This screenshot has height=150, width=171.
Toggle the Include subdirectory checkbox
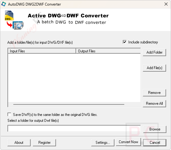[x=125, y=42]
